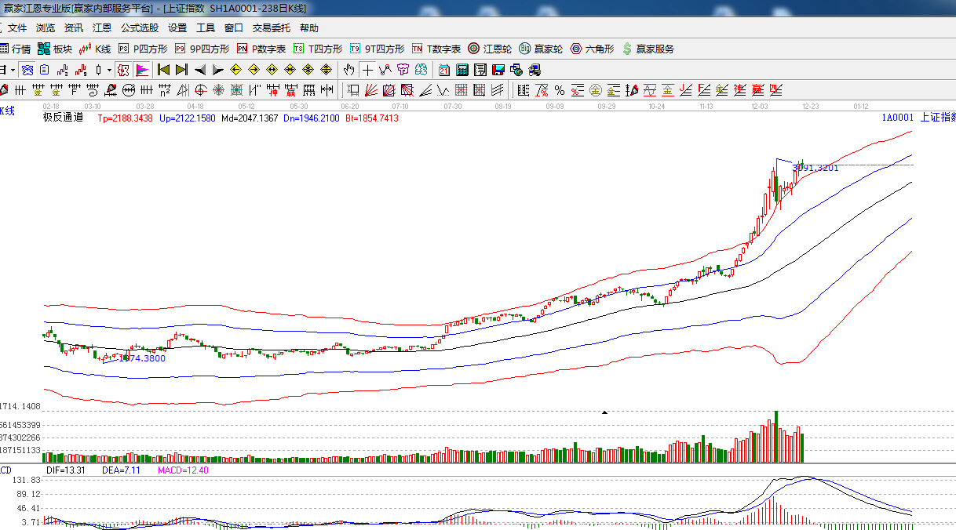Toggle the crosshair cursor button

click(367, 70)
